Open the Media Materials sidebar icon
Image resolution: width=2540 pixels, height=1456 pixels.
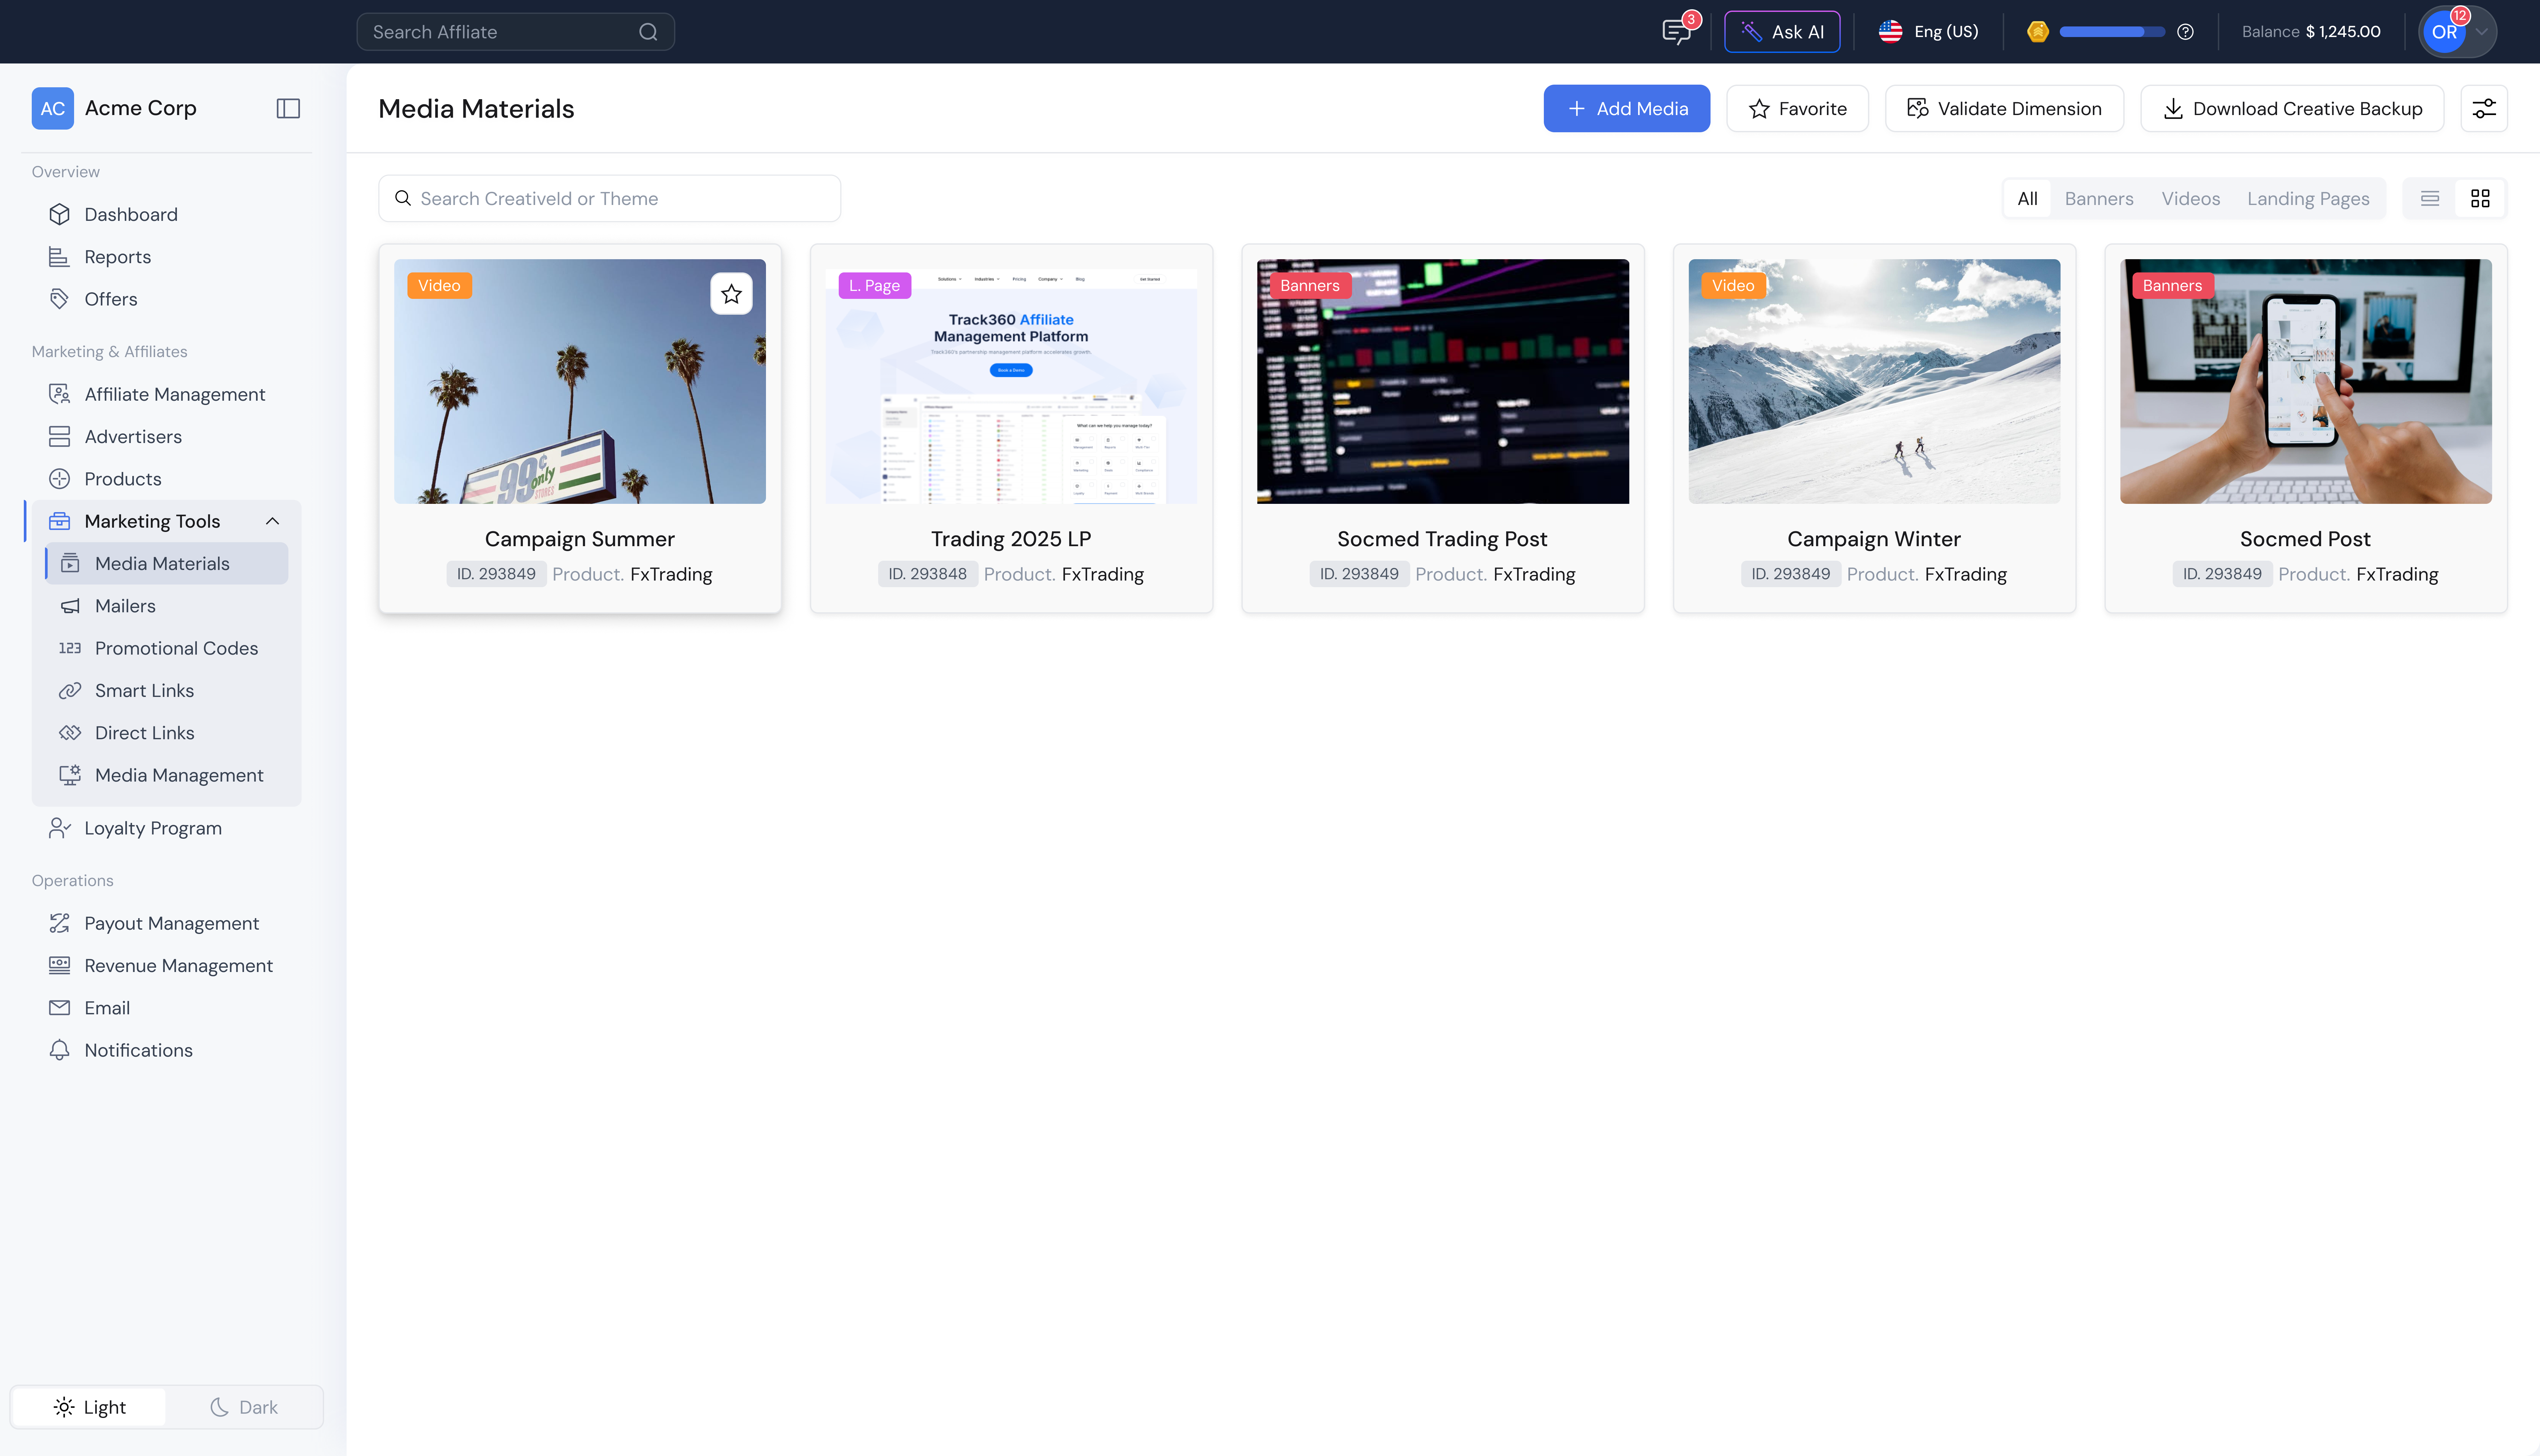pos(70,563)
